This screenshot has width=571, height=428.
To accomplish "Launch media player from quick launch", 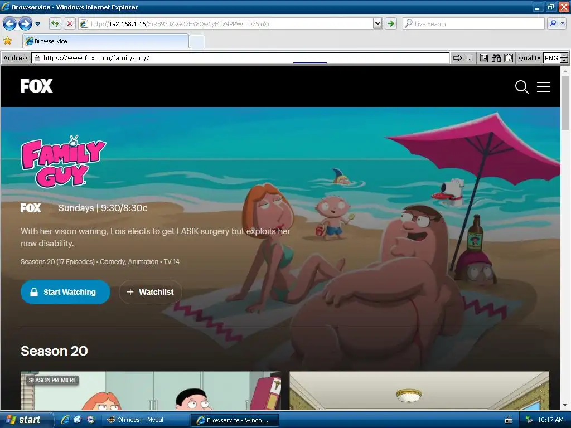I will pos(90,420).
